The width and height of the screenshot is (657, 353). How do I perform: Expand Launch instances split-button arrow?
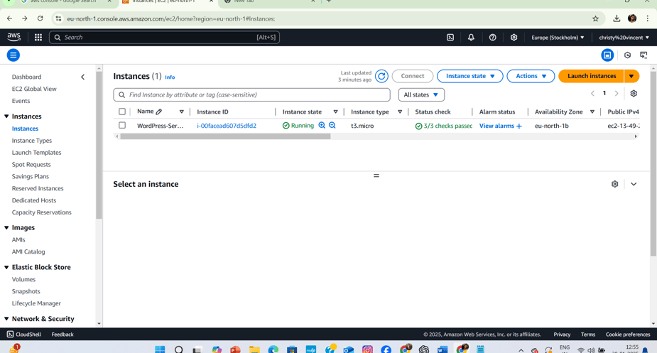click(631, 76)
